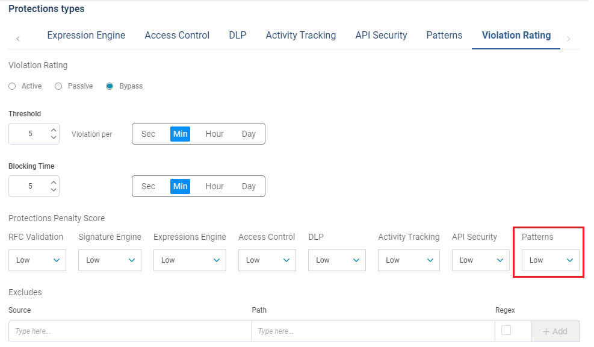Set Threshold period to Hour
This screenshot has width=594, height=347.
[214, 134]
